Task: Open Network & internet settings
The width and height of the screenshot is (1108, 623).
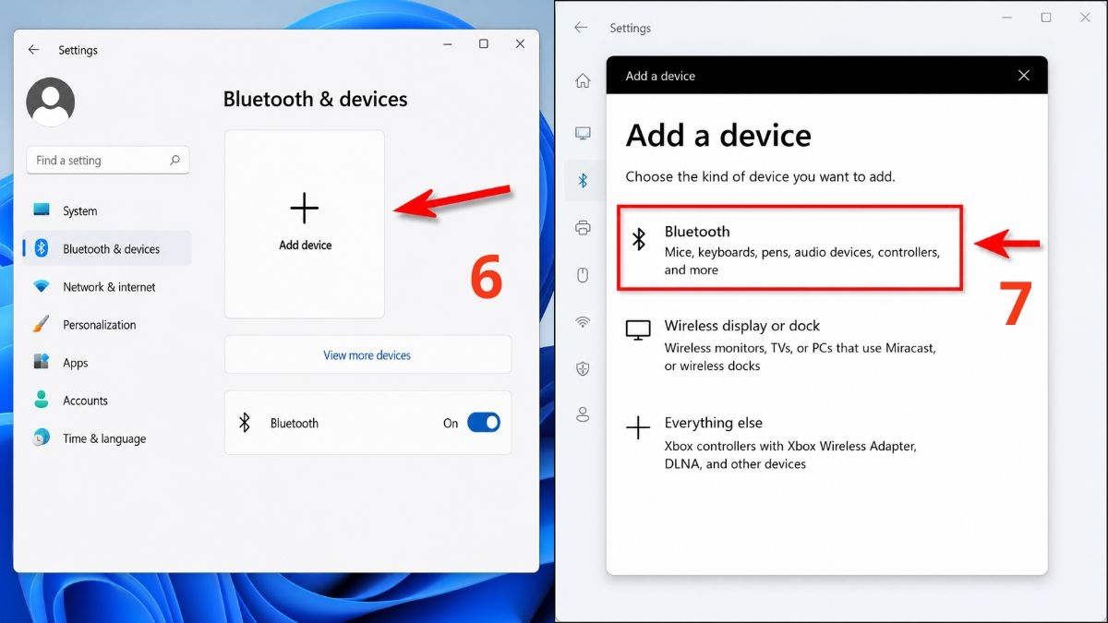Action: click(107, 287)
